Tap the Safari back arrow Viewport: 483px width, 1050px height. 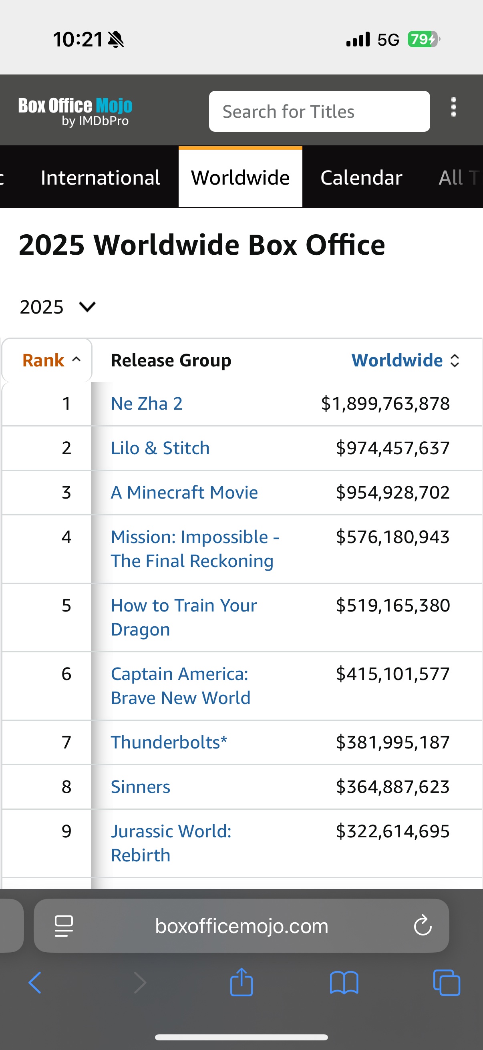click(35, 983)
